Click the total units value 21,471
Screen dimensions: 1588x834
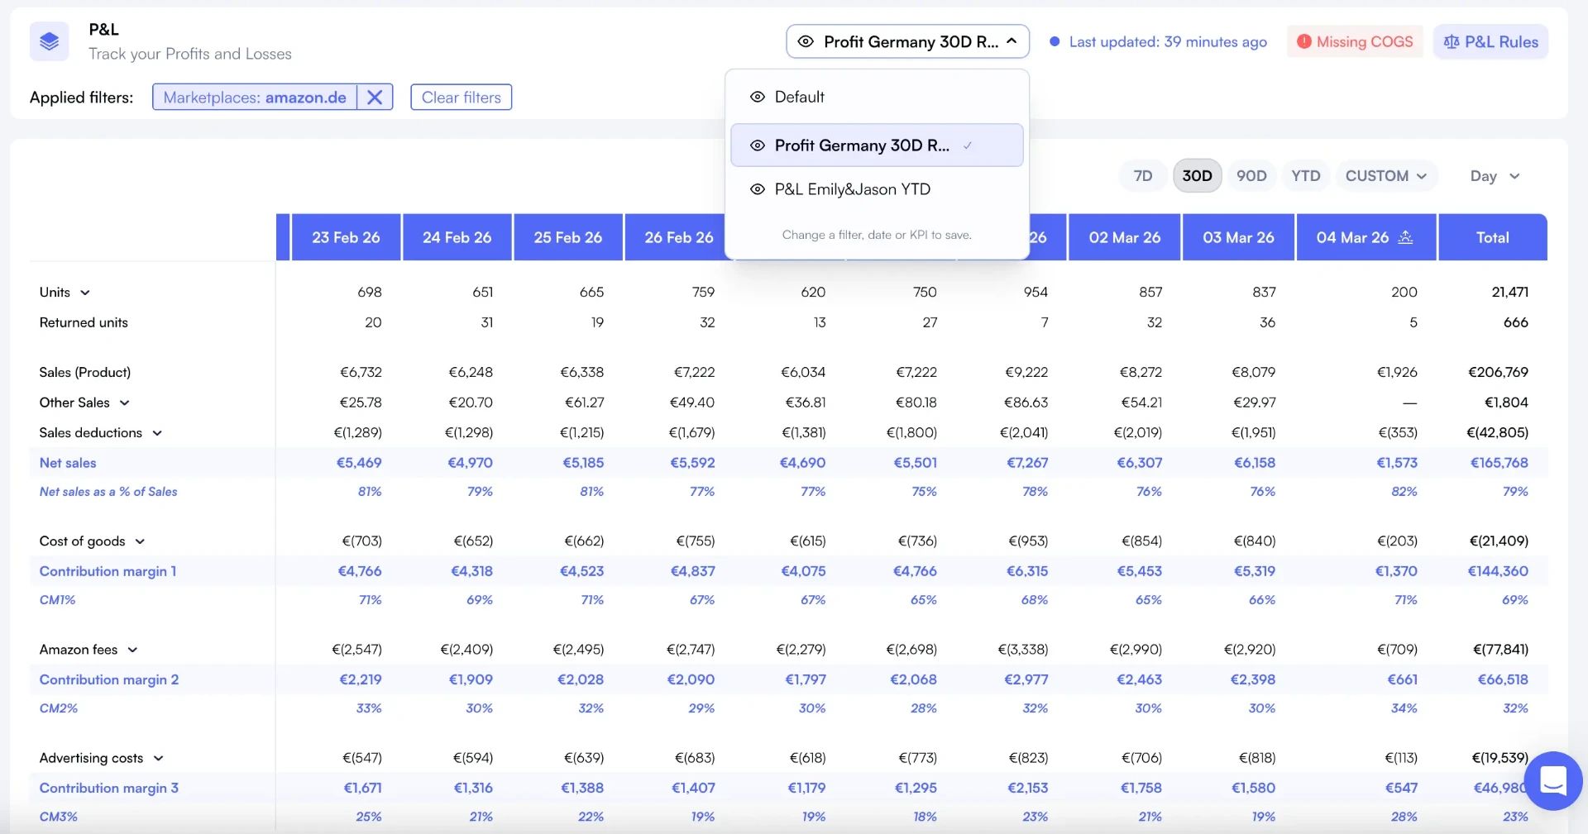click(x=1509, y=292)
